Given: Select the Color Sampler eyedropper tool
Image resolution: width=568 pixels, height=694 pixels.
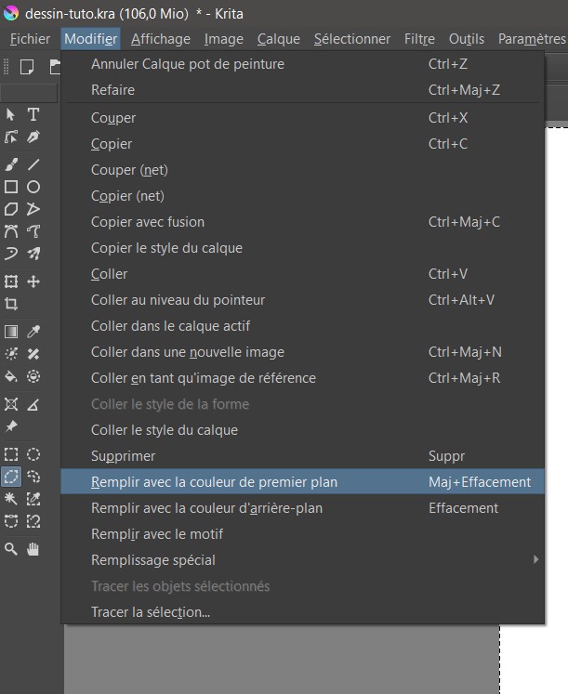Looking at the screenshot, I should click(x=33, y=332).
